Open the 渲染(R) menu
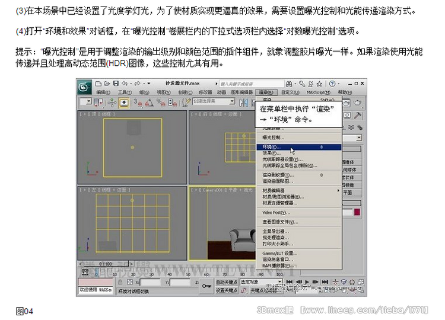 (x=266, y=92)
